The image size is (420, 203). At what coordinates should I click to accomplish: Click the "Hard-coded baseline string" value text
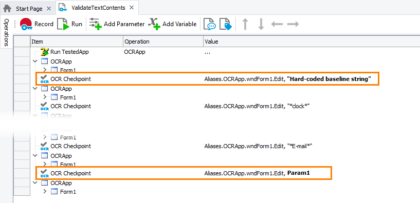coord(329,79)
